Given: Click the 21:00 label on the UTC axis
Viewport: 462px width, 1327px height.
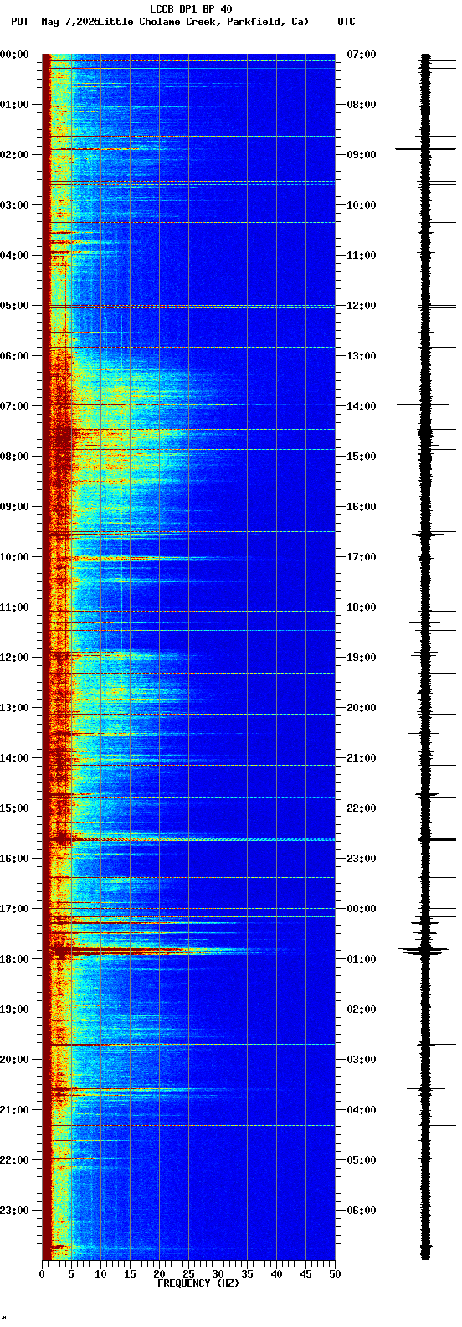Looking at the screenshot, I should pos(361,758).
